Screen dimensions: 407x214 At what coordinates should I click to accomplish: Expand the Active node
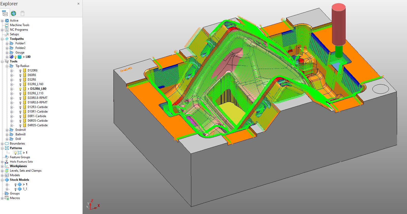click(2, 21)
